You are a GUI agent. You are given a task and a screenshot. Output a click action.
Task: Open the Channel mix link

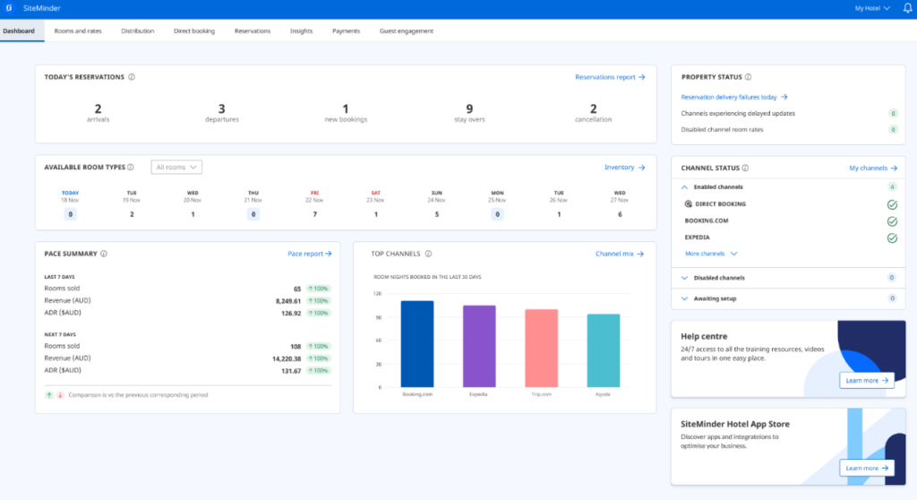(x=620, y=254)
